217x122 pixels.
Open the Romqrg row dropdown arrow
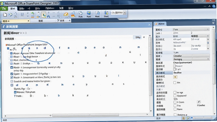click(208, 59)
